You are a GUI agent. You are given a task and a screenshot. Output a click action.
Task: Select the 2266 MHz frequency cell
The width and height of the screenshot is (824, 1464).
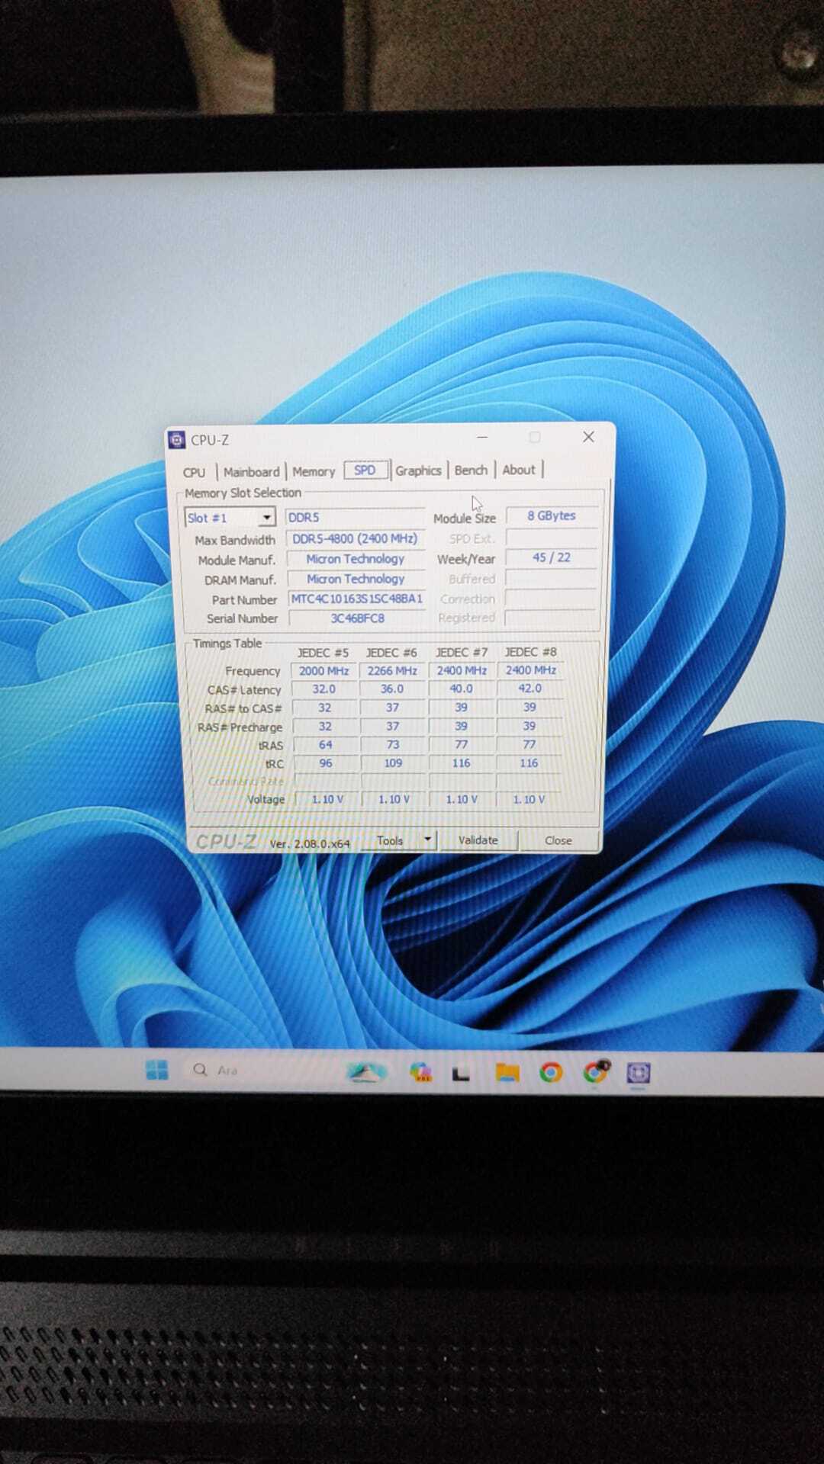click(x=392, y=671)
